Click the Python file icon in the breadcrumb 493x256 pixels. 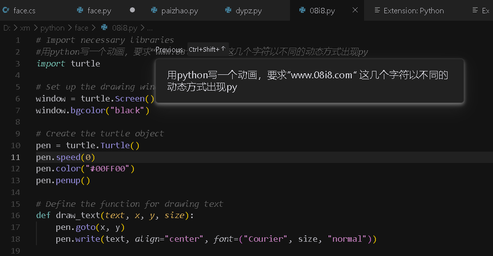pos(104,28)
